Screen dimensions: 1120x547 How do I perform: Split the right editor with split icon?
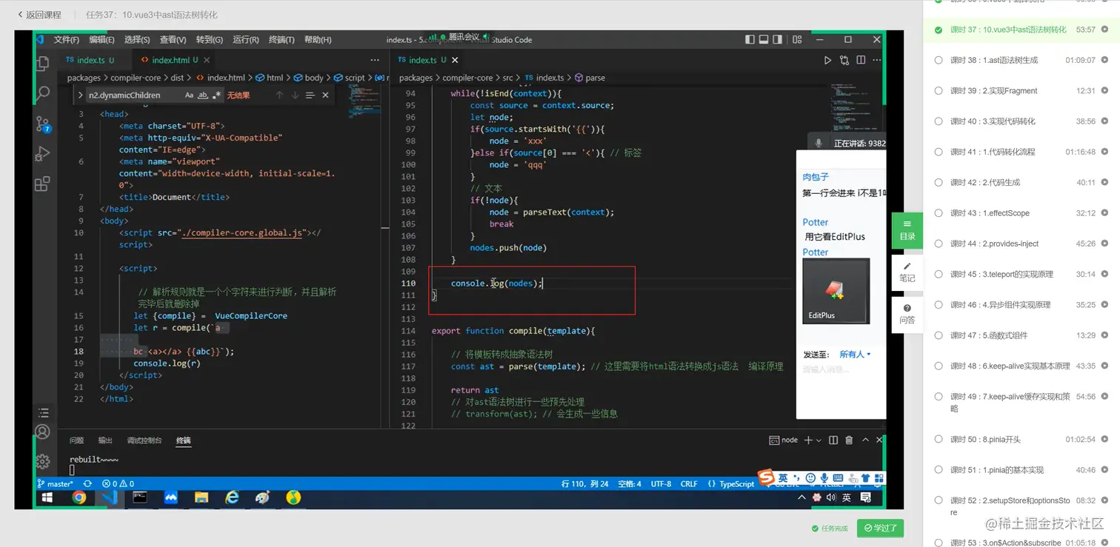pos(861,60)
